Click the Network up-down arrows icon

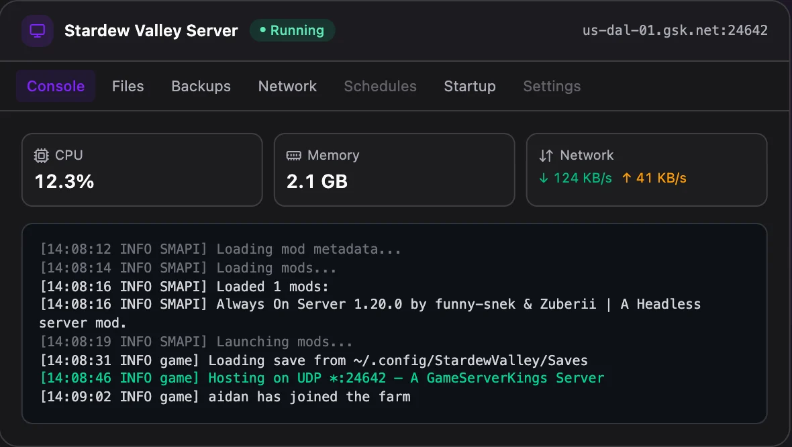pyautogui.click(x=546, y=156)
